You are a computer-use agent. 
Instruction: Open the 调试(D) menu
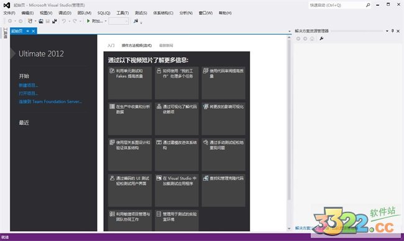coord(65,13)
